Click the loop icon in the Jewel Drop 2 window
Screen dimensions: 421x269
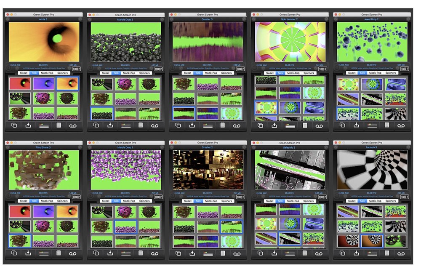(x=401, y=125)
